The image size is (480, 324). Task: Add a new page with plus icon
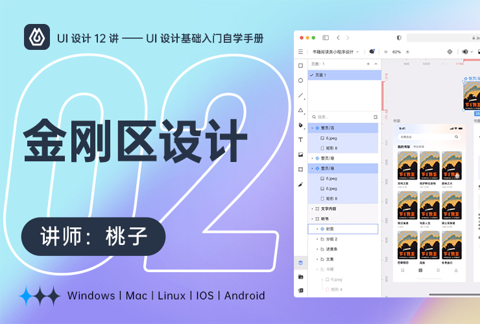[x=368, y=64]
